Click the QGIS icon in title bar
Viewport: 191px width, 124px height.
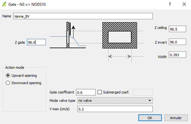coord(4,4)
